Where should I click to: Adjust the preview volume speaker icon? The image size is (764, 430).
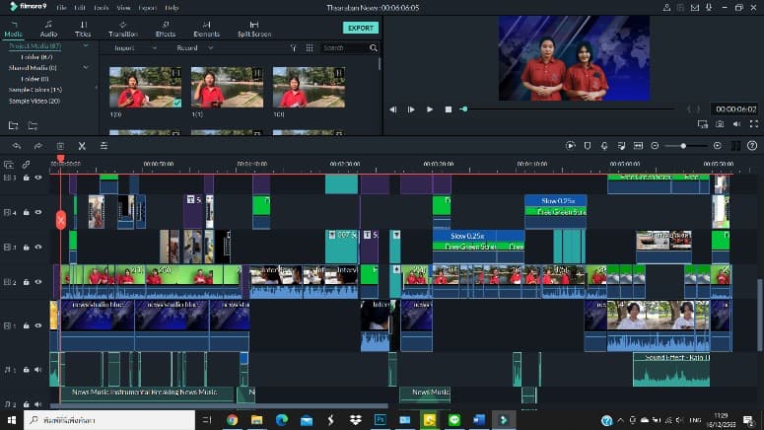tap(736, 124)
